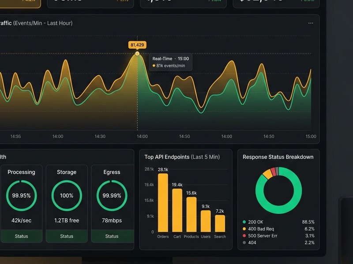Click the 6.2% value for 400 Bad Req

click(x=309, y=229)
